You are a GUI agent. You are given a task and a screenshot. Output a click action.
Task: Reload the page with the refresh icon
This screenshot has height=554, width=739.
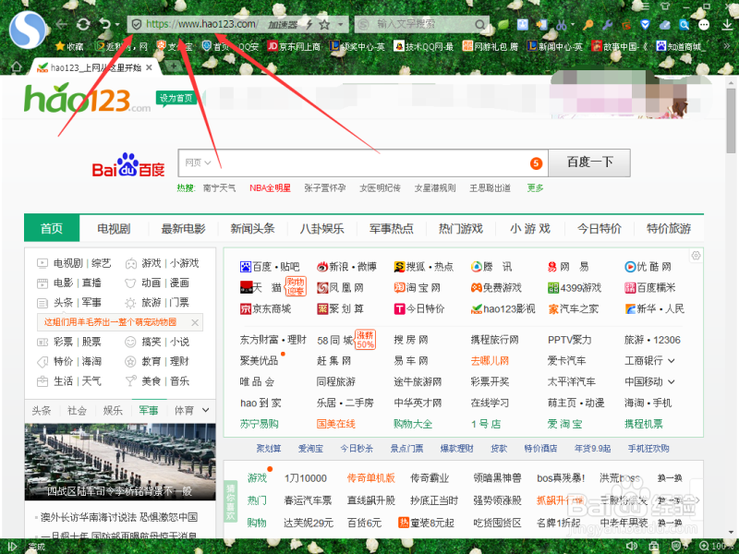click(83, 24)
